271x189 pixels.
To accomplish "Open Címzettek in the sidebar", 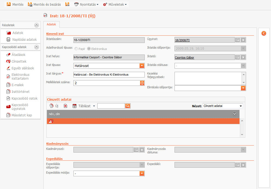I will tap(17, 61).
